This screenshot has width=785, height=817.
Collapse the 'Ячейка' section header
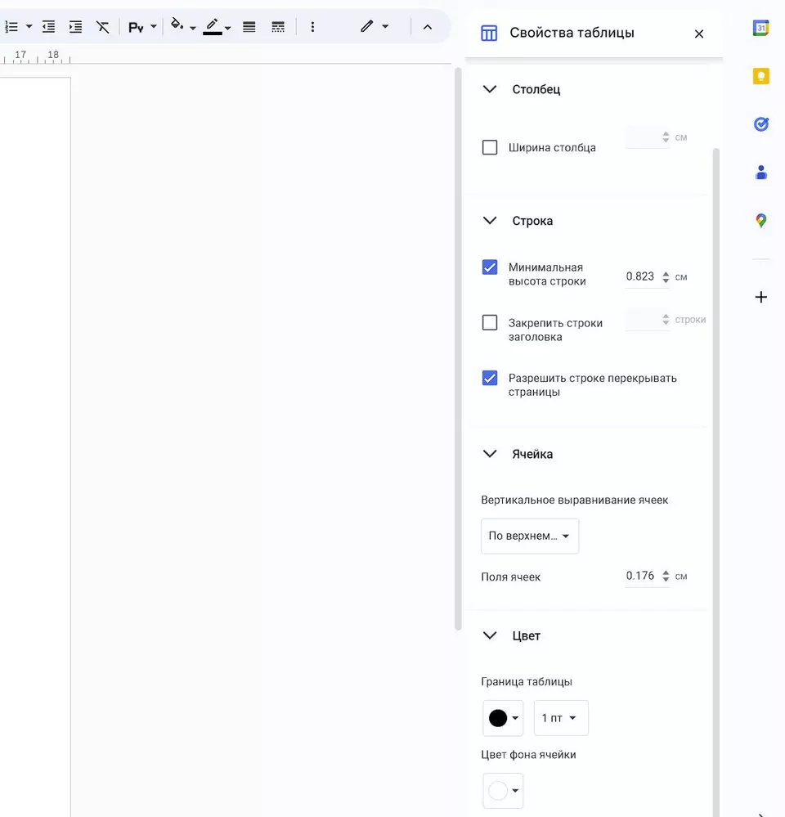point(490,454)
